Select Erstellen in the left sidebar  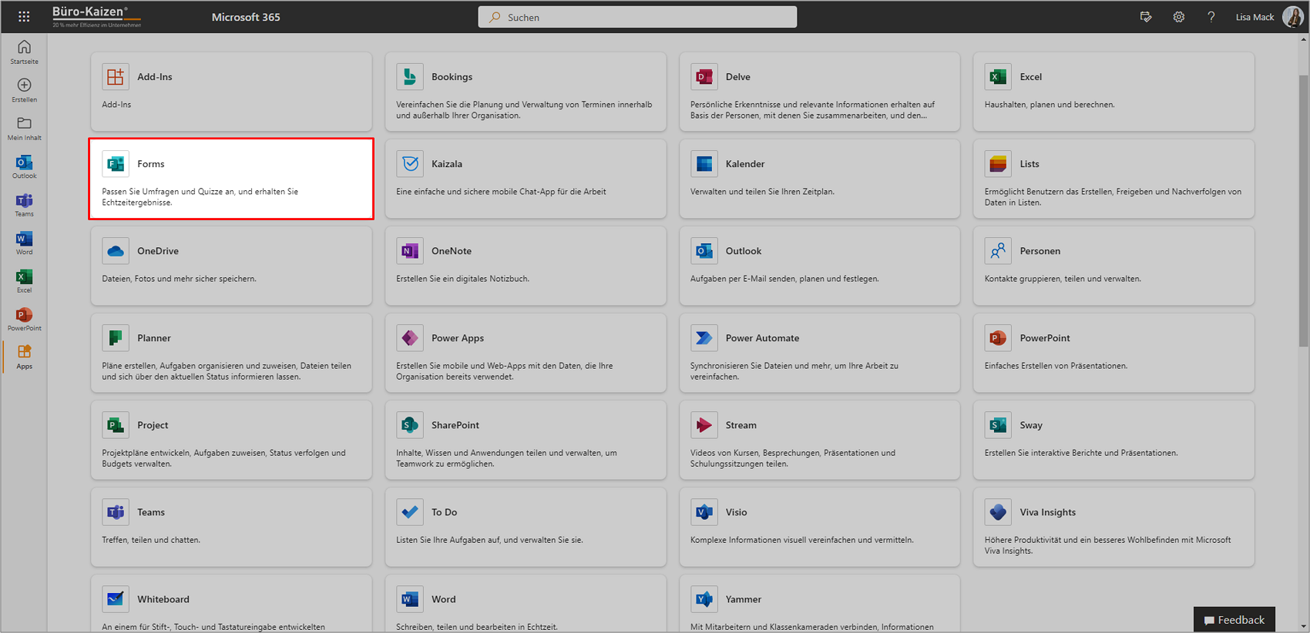(x=24, y=90)
